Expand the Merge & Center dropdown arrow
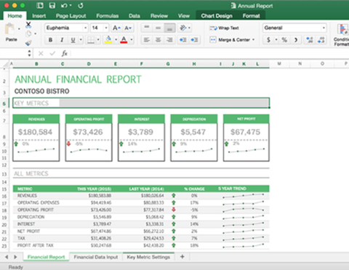Viewport: 349px width, 270px height. click(x=254, y=40)
